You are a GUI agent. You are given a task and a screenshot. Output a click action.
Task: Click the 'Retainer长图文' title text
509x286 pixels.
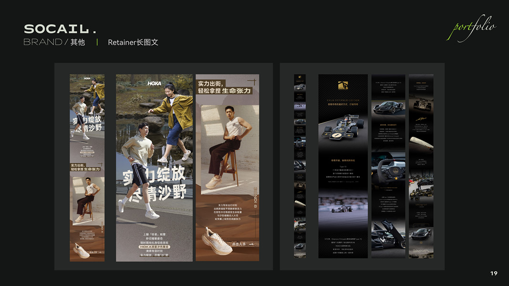133,42
